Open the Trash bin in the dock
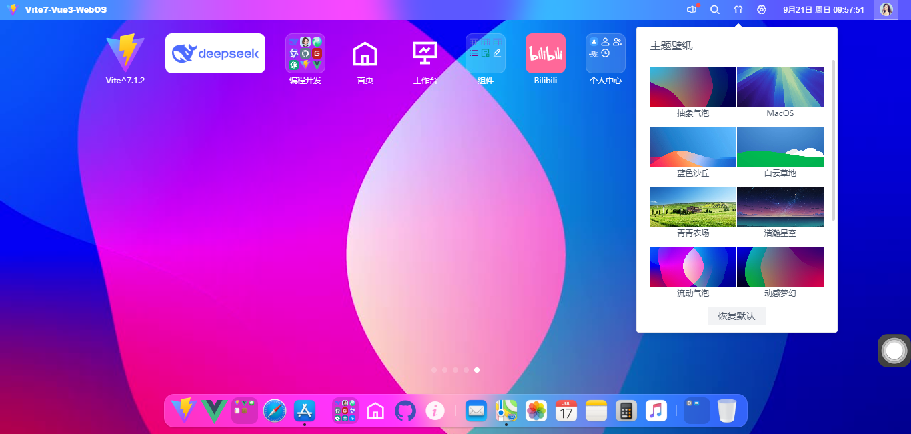911x434 pixels. click(727, 411)
